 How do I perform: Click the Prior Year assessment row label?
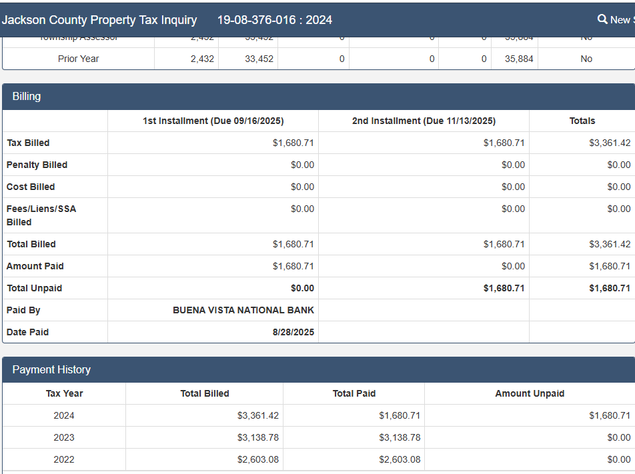click(x=78, y=59)
